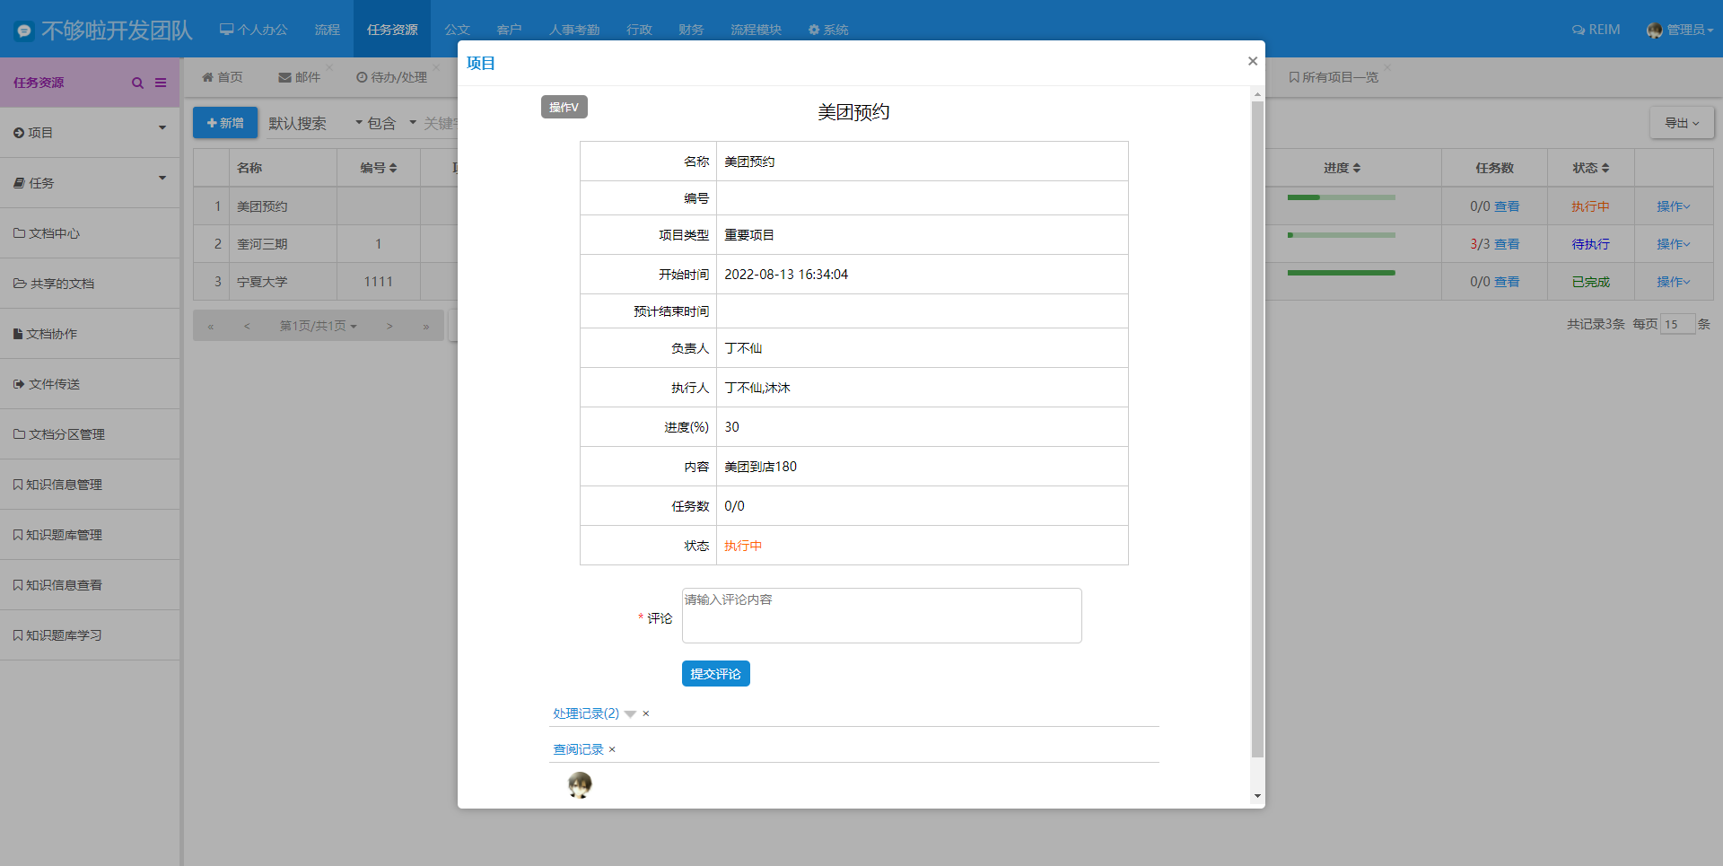The image size is (1723, 866).
Task: Open 客户 menu item
Action: pos(510,30)
